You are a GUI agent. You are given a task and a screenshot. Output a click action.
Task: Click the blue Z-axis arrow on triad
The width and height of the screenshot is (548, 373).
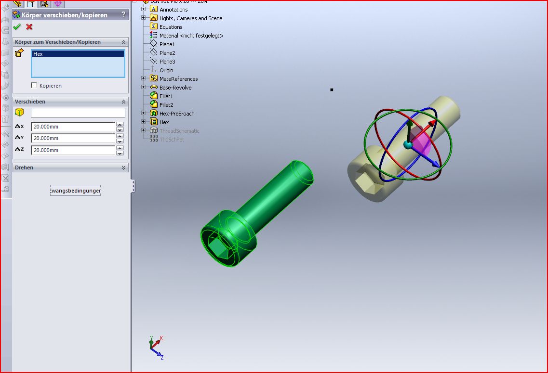pos(436,164)
